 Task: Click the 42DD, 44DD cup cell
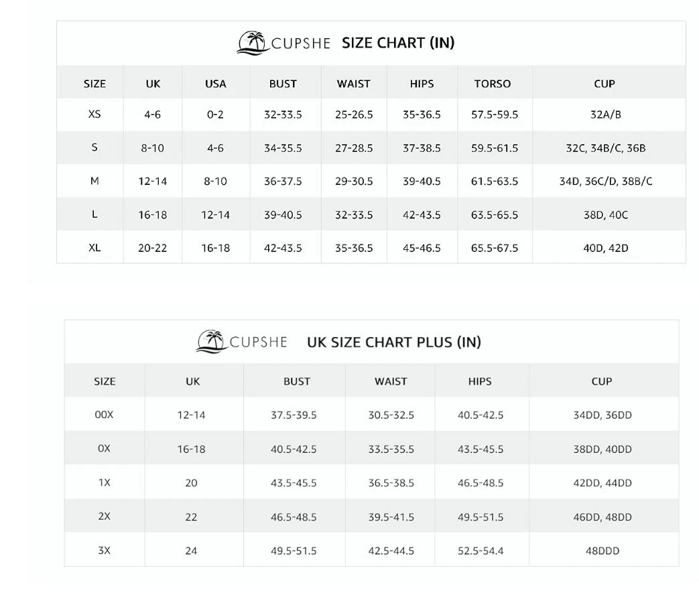[602, 482]
